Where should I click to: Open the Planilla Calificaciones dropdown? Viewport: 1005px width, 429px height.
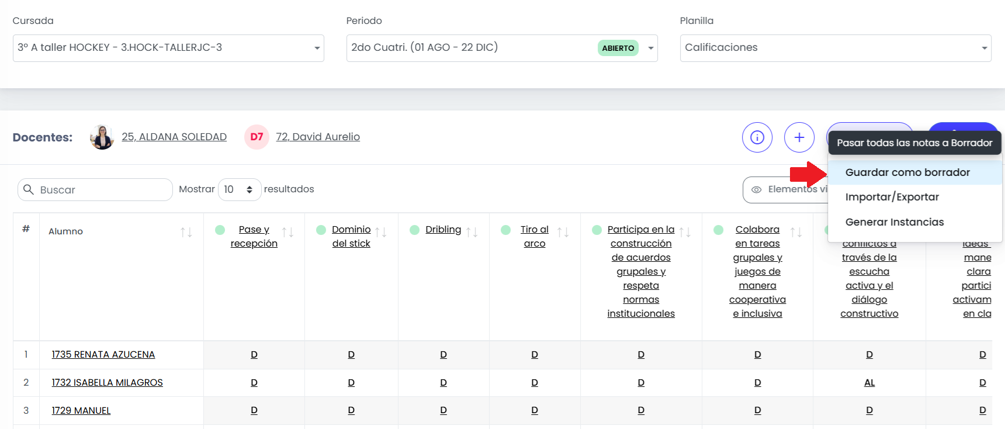(836, 48)
